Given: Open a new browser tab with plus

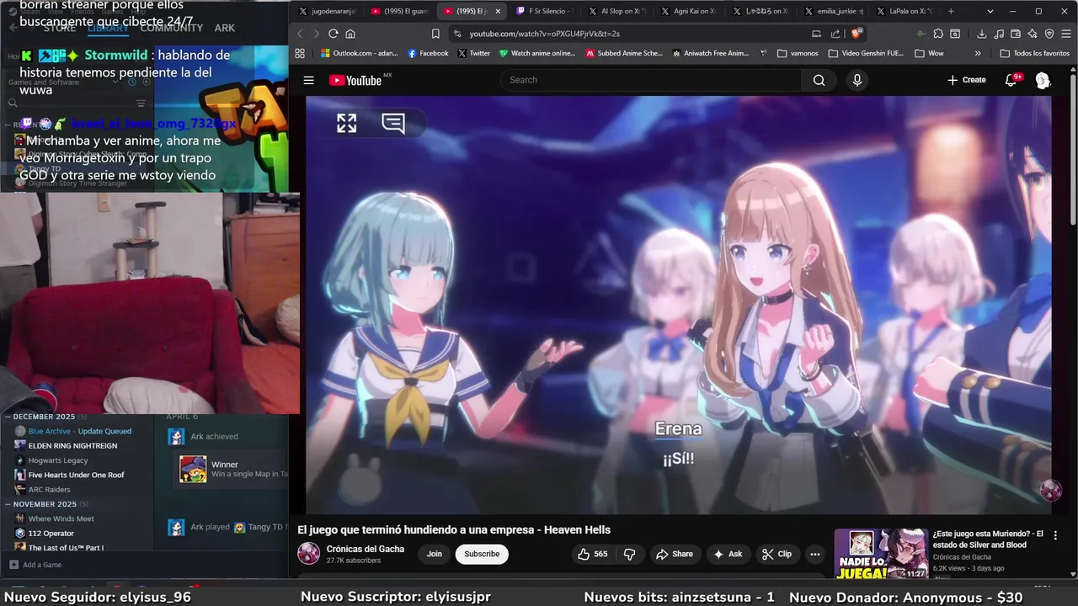Looking at the screenshot, I should (x=951, y=11).
